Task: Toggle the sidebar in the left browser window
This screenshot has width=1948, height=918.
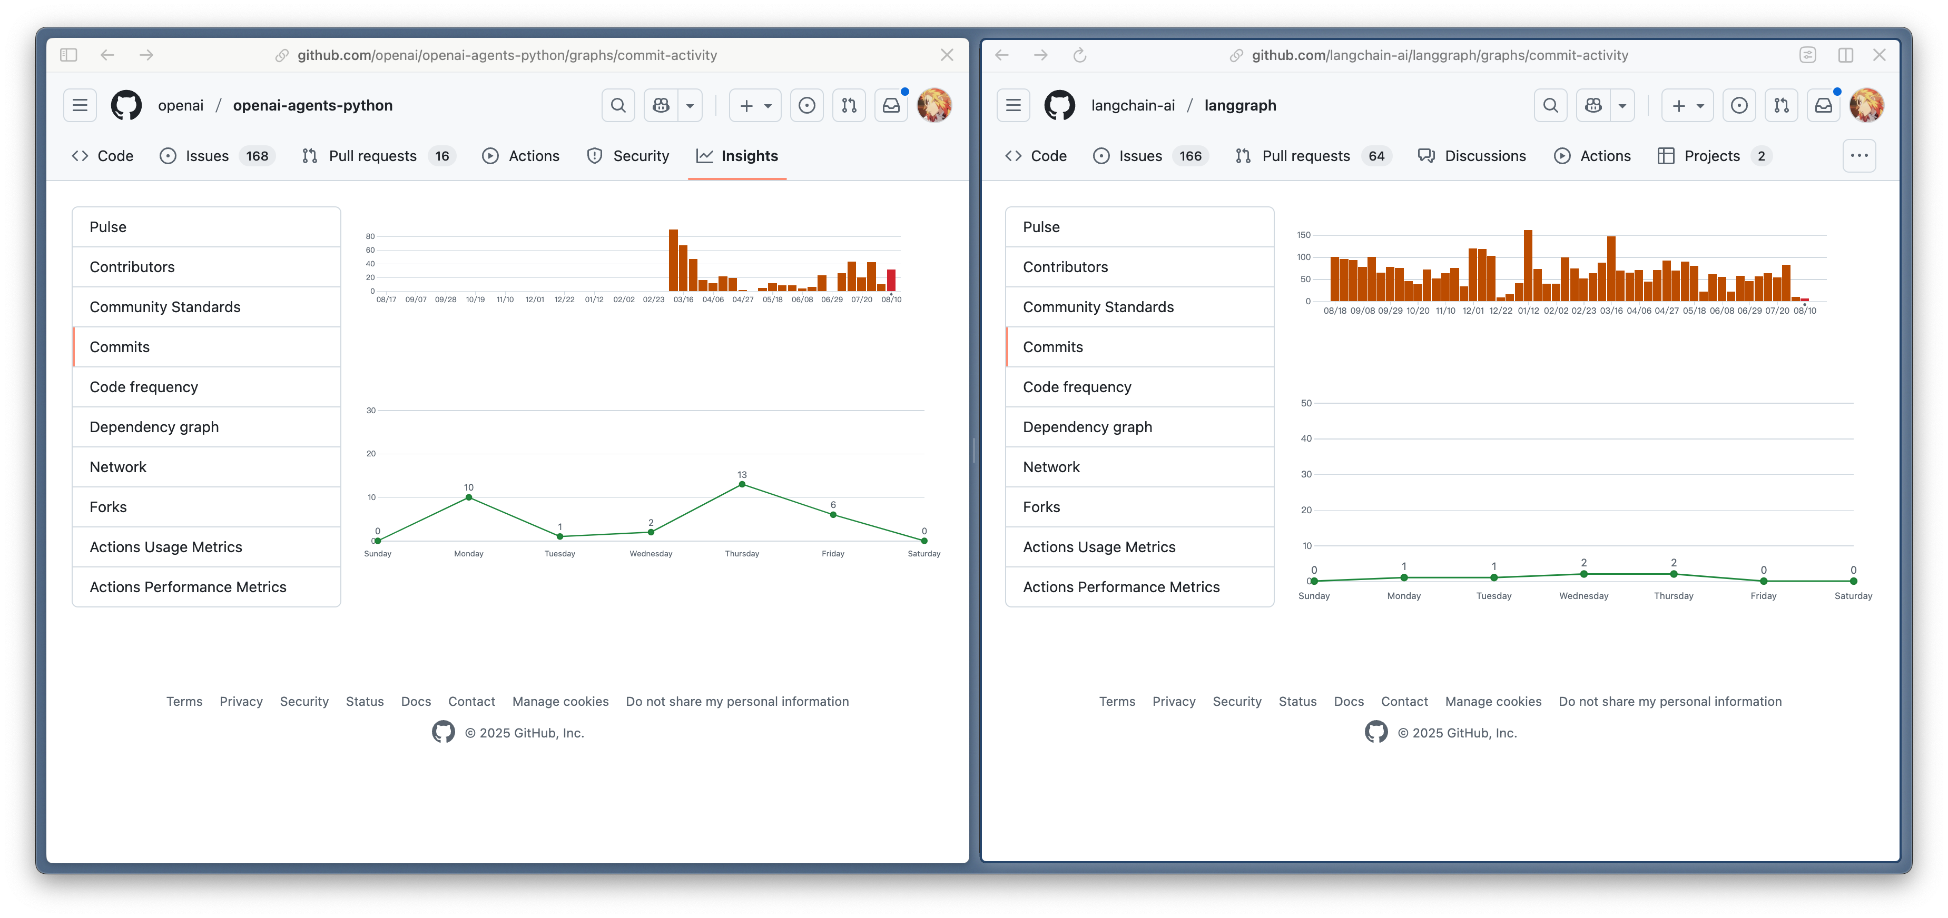Action: [69, 55]
